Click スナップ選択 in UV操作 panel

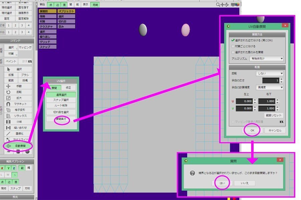pyautogui.click(x=61, y=100)
